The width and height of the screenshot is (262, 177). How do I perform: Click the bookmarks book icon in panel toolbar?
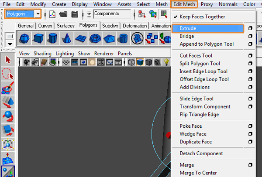coord(44,62)
